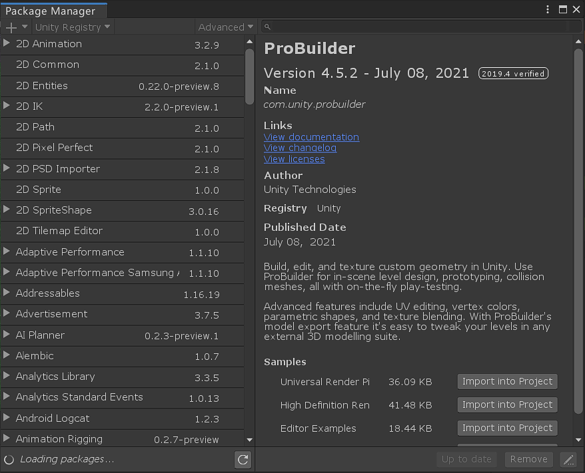Click the package list scroll-down arrow
Screen dimensions: 585x473
click(250, 440)
